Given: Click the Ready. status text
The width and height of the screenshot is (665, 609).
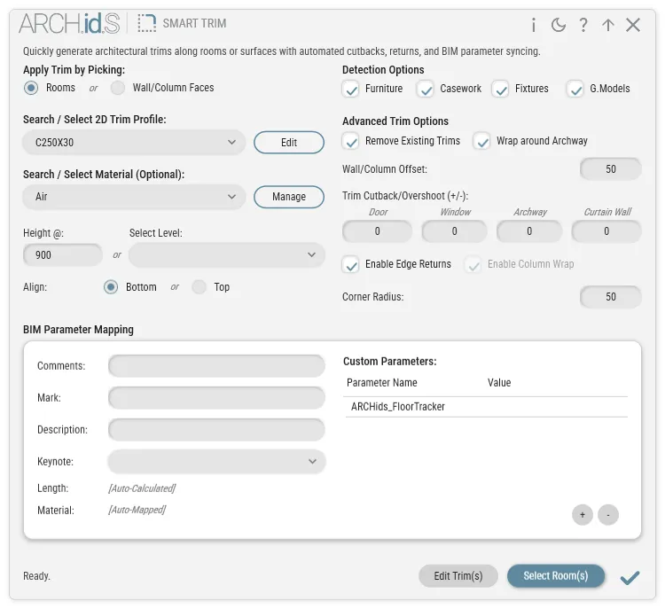Looking at the screenshot, I should click(36, 576).
